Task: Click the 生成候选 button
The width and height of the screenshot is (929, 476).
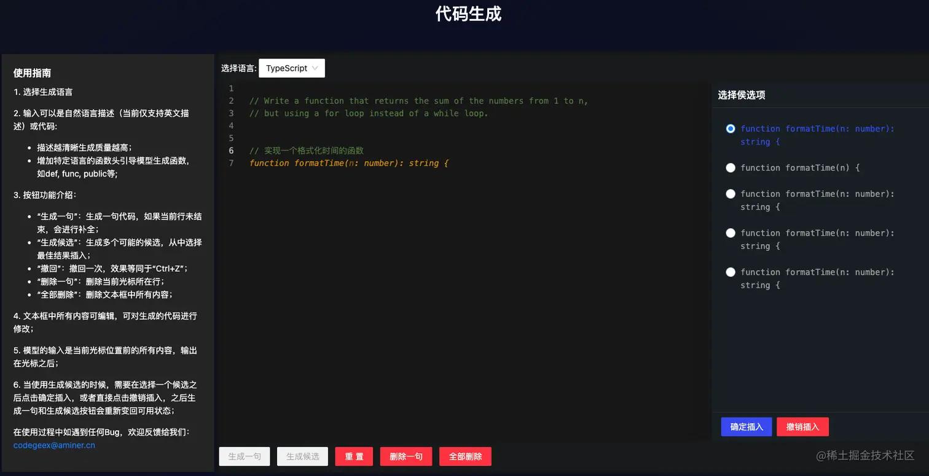Action: coord(303,456)
